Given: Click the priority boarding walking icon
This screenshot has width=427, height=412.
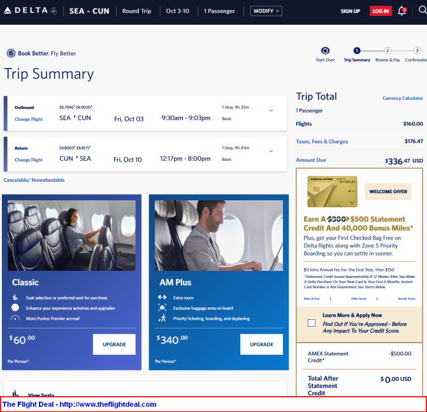Looking at the screenshot, I should (x=163, y=318).
